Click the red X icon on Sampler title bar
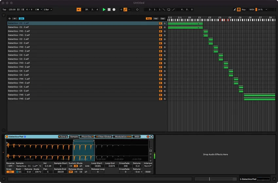The height and width of the screenshot is (183, 278). click(x=148, y=136)
